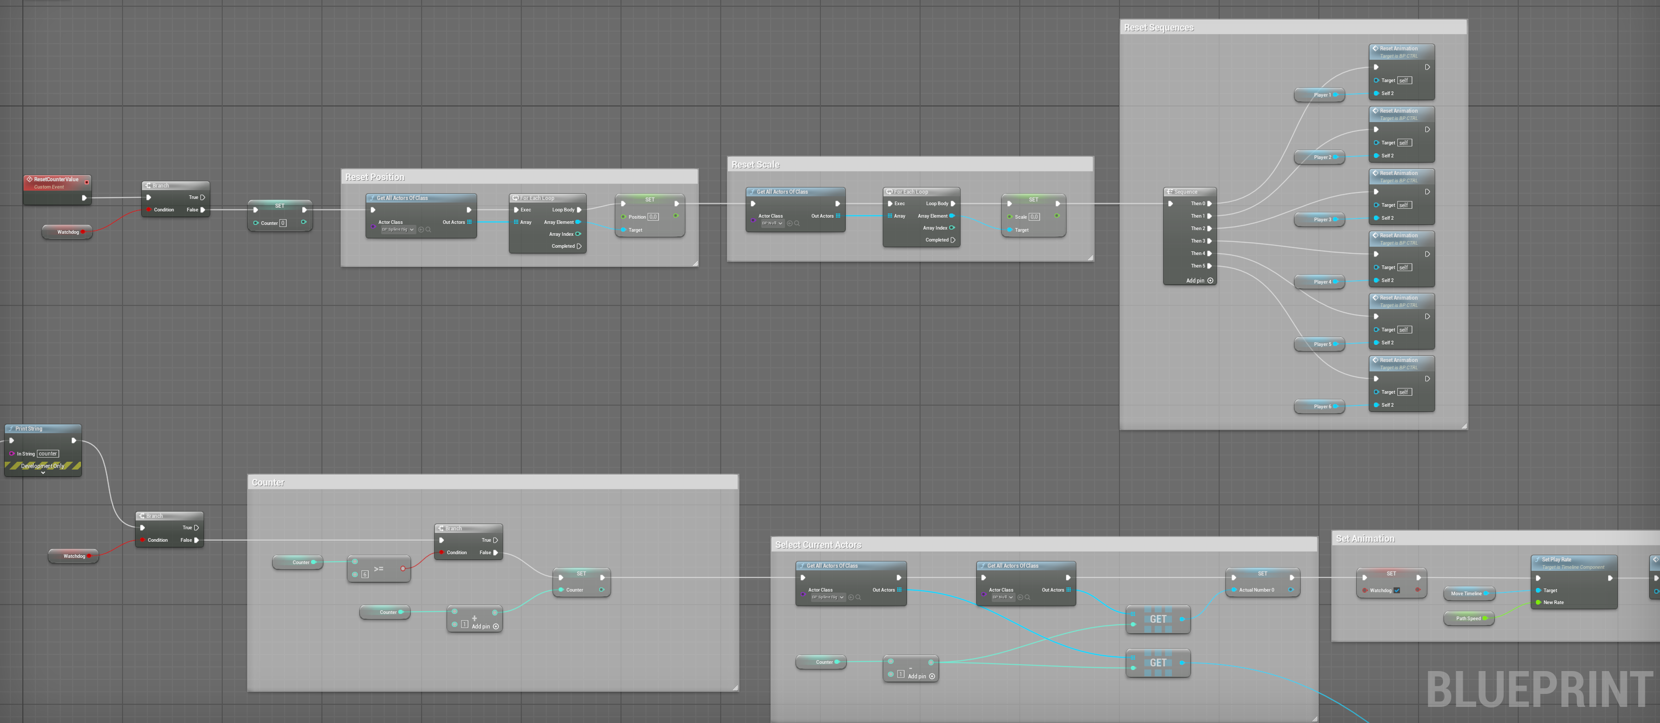Select the Reset Position comment title
The image size is (1660, 723).
(x=374, y=177)
